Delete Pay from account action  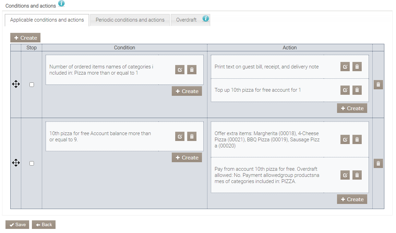[x=357, y=175]
